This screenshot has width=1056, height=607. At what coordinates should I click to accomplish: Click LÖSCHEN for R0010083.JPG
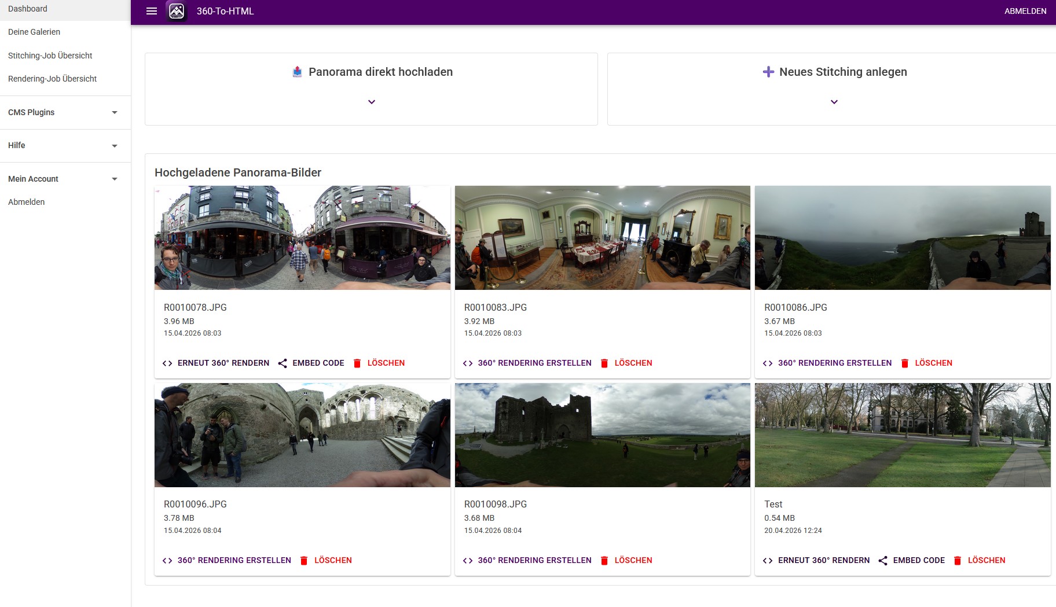click(633, 363)
